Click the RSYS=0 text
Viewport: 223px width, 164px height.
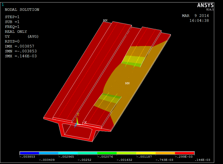coord(12,41)
